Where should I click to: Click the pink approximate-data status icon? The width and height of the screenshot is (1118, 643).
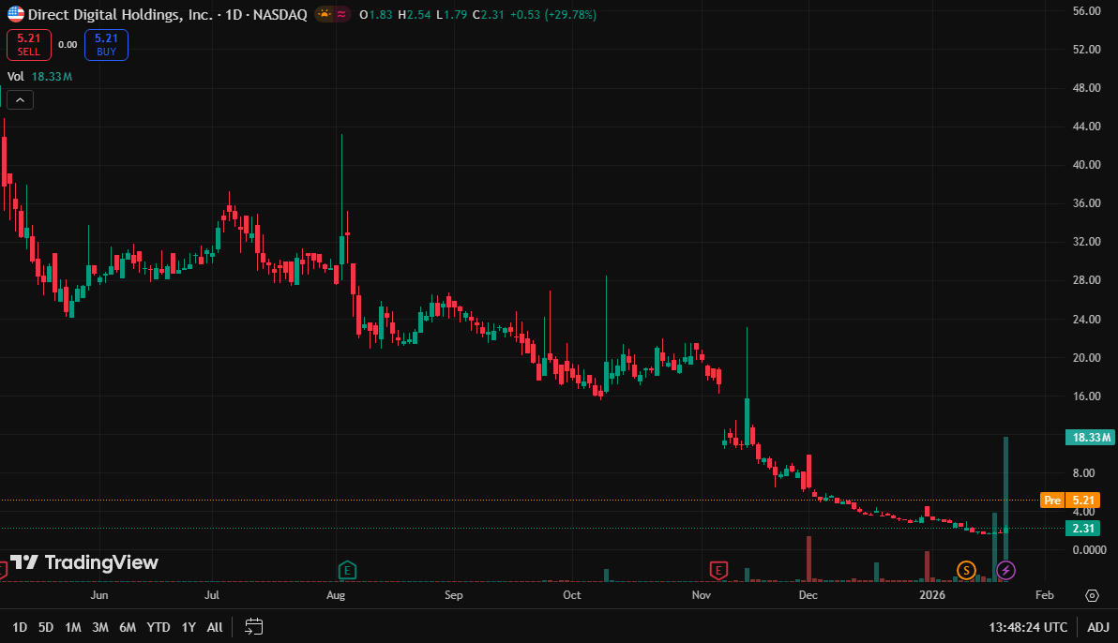point(341,14)
